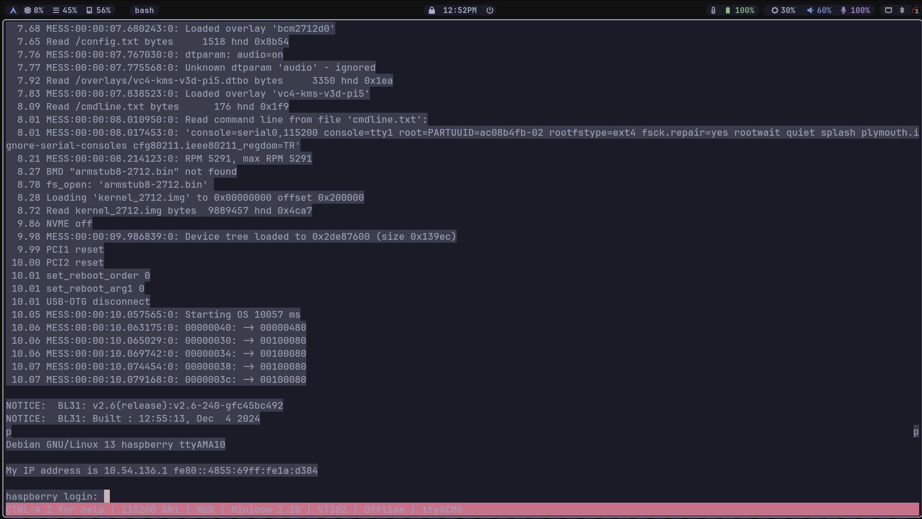Click the speaker volume 60% indicator
Image resolution: width=922 pixels, height=519 pixels.
(x=819, y=10)
